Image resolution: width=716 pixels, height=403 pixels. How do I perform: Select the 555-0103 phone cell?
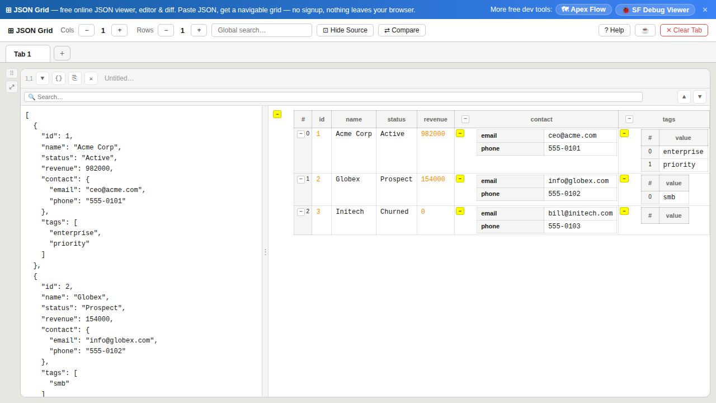580,226
